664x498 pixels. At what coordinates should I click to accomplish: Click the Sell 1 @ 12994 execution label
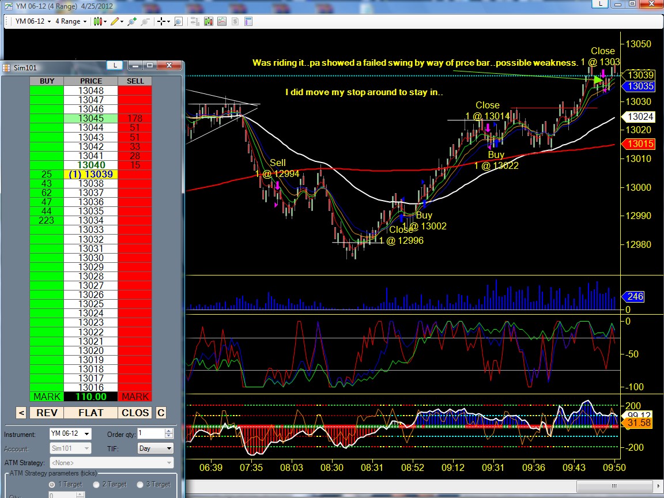pos(277,168)
